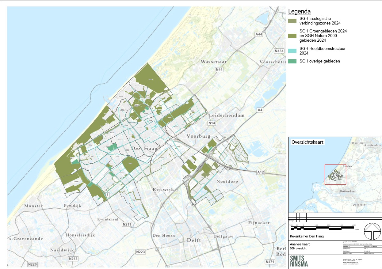Click the Ecologische verbindingszones 2024 legend swatch
Screen dimensions: 382x269
[292, 21]
